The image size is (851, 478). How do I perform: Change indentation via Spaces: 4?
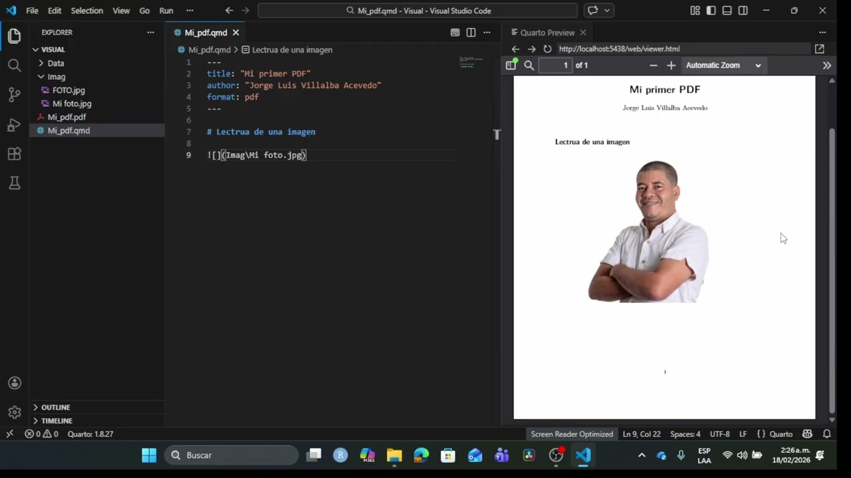(x=685, y=434)
